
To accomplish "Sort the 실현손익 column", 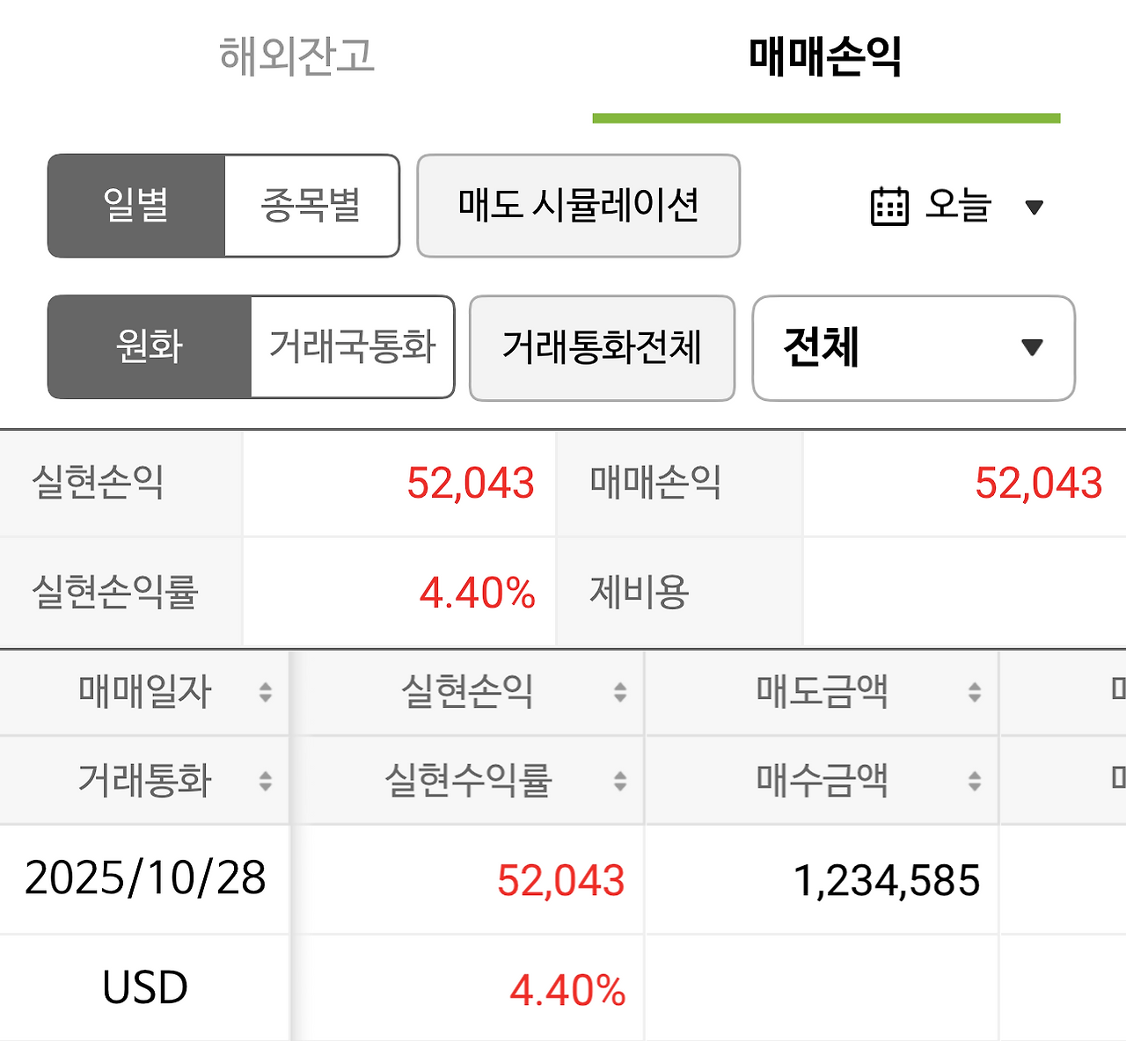I will tap(619, 692).
